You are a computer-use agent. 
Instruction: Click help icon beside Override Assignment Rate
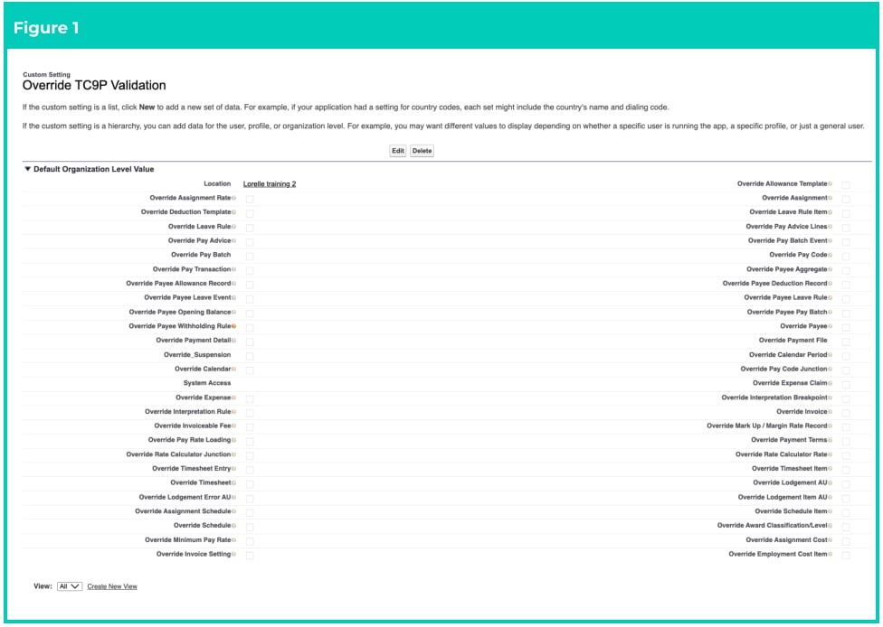(233, 198)
